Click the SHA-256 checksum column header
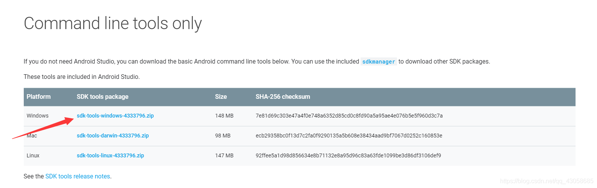 pos(283,96)
